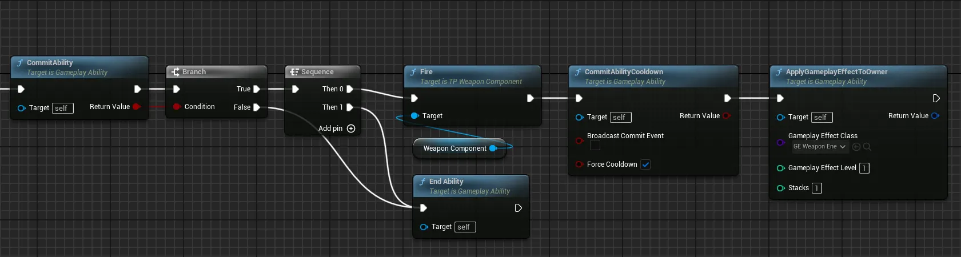Click the Weapon Component variable output pin
Viewport: 961px width, 257px height.
click(x=493, y=148)
